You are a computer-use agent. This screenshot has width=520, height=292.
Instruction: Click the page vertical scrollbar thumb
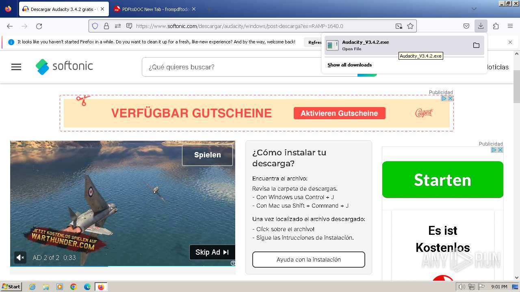point(517,86)
